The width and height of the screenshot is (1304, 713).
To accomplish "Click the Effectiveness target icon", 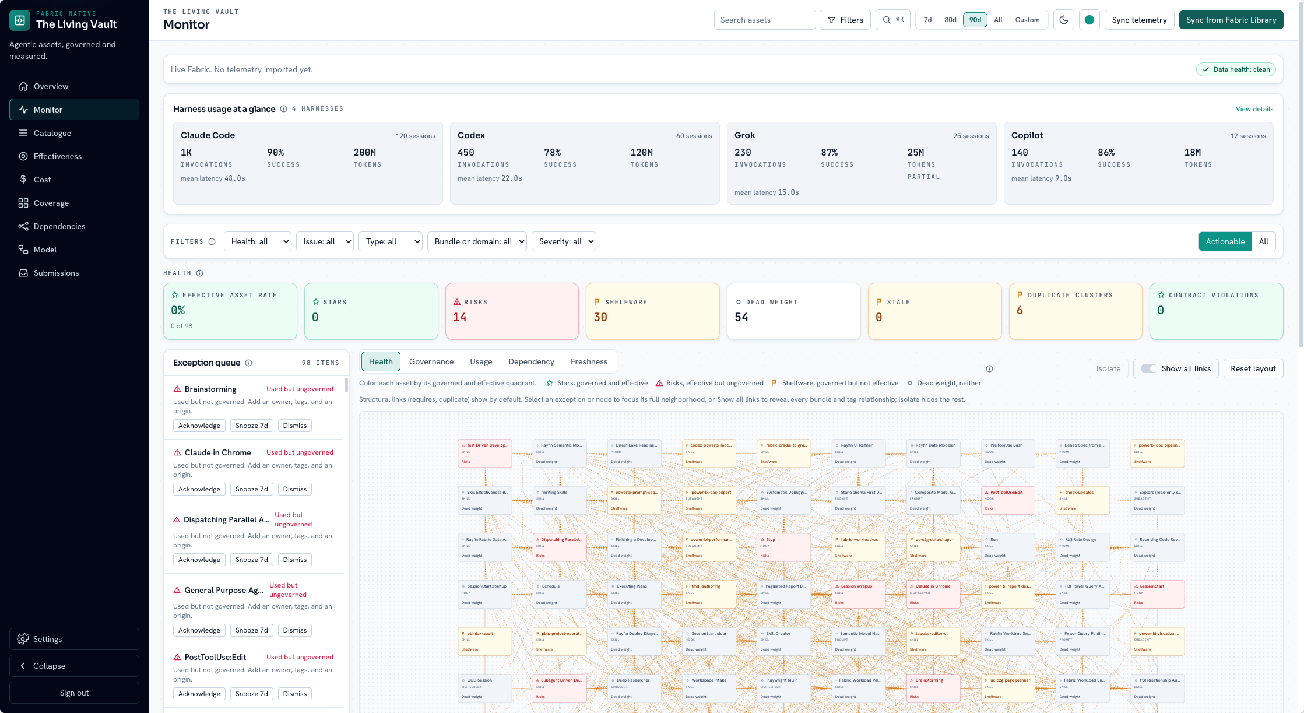I will coord(23,156).
